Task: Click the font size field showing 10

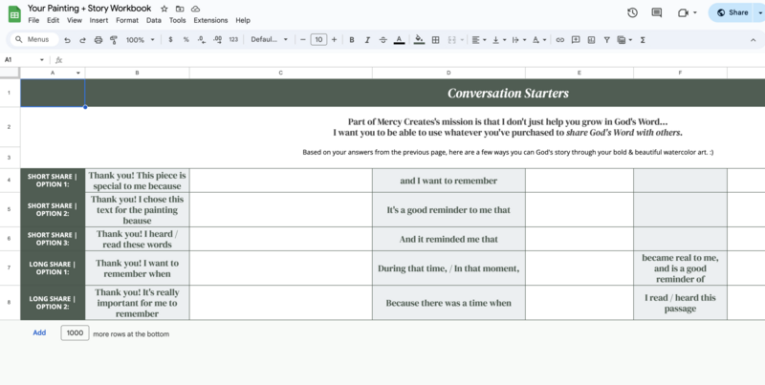Action: tap(318, 40)
